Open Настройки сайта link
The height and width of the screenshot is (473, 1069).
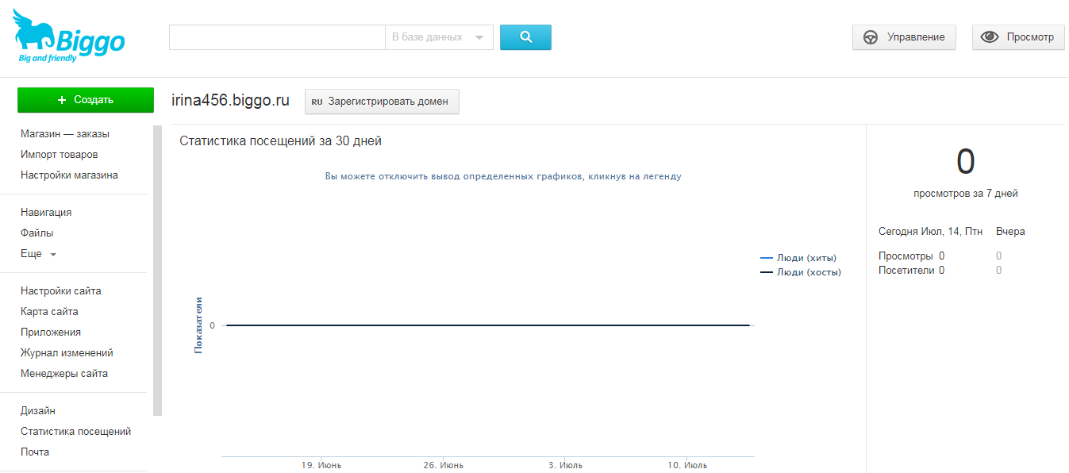pyautogui.click(x=61, y=291)
